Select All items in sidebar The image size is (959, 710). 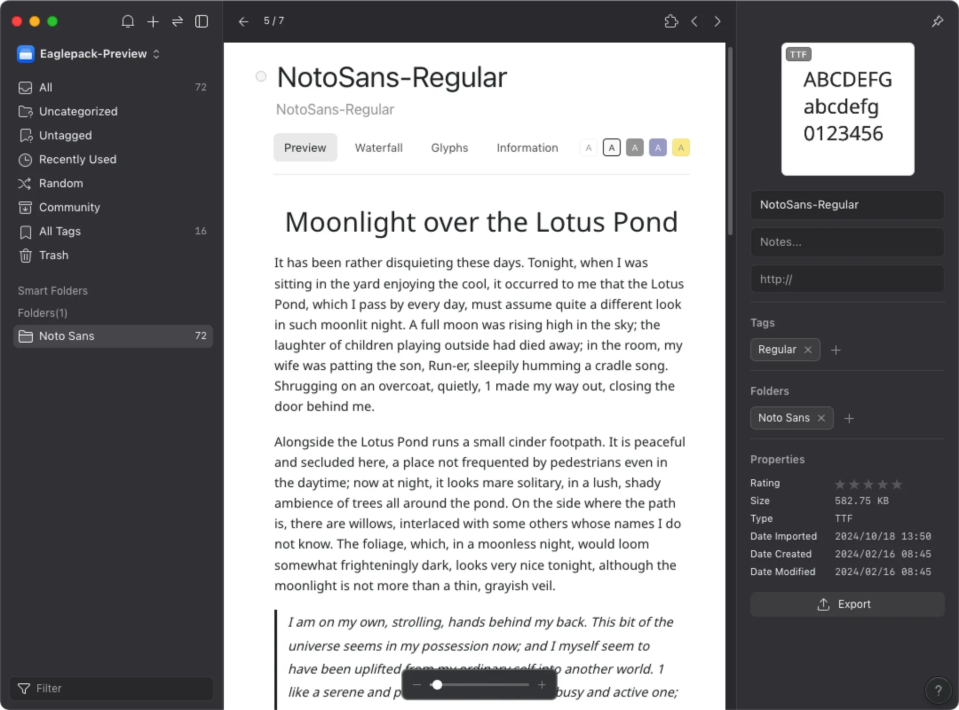113,88
